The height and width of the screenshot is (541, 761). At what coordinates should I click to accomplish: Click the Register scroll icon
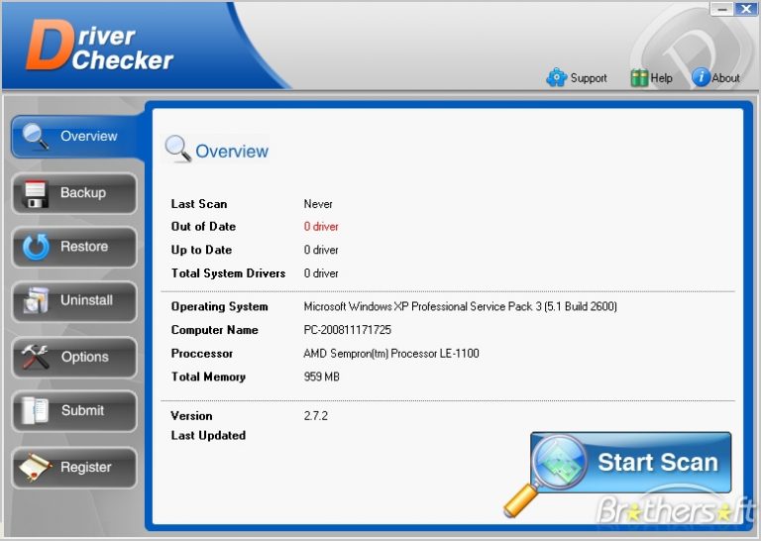(37, 468)
